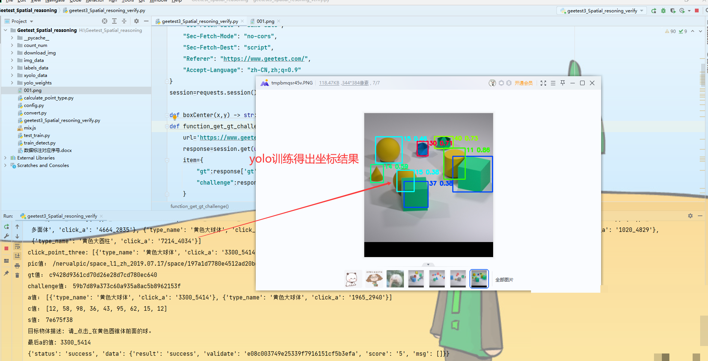The image size is (708, 361).
Task: Open the dropdown arrow beside the profile icon
Action: coord(689,11)
